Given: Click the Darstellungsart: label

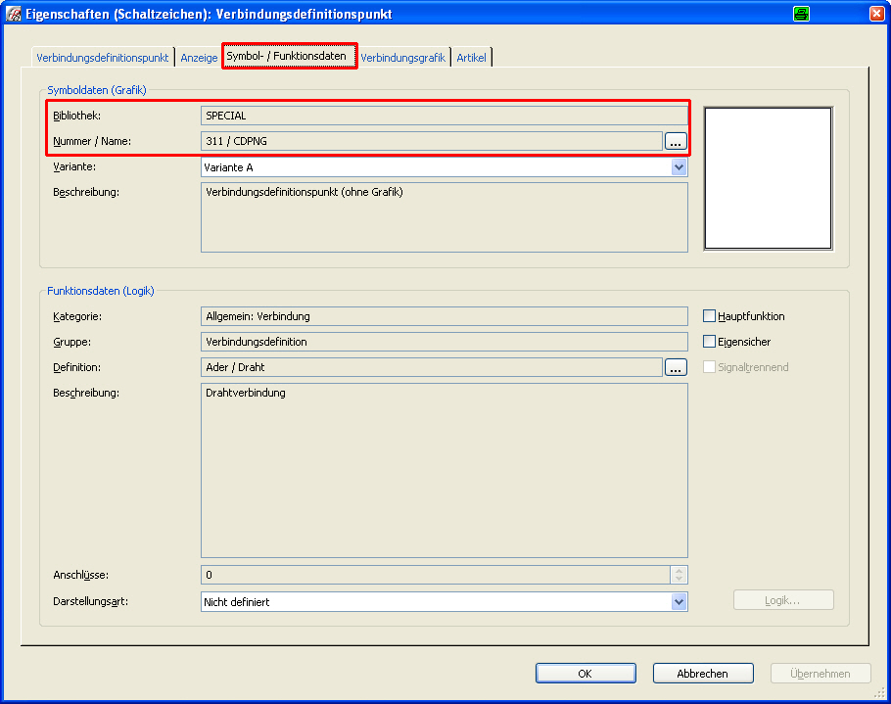Looking at the screenshot, I should pyautogui.click(x=90, y=601).
